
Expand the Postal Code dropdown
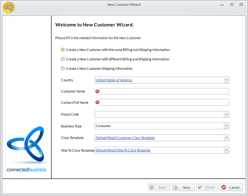[x=226, y=114]
